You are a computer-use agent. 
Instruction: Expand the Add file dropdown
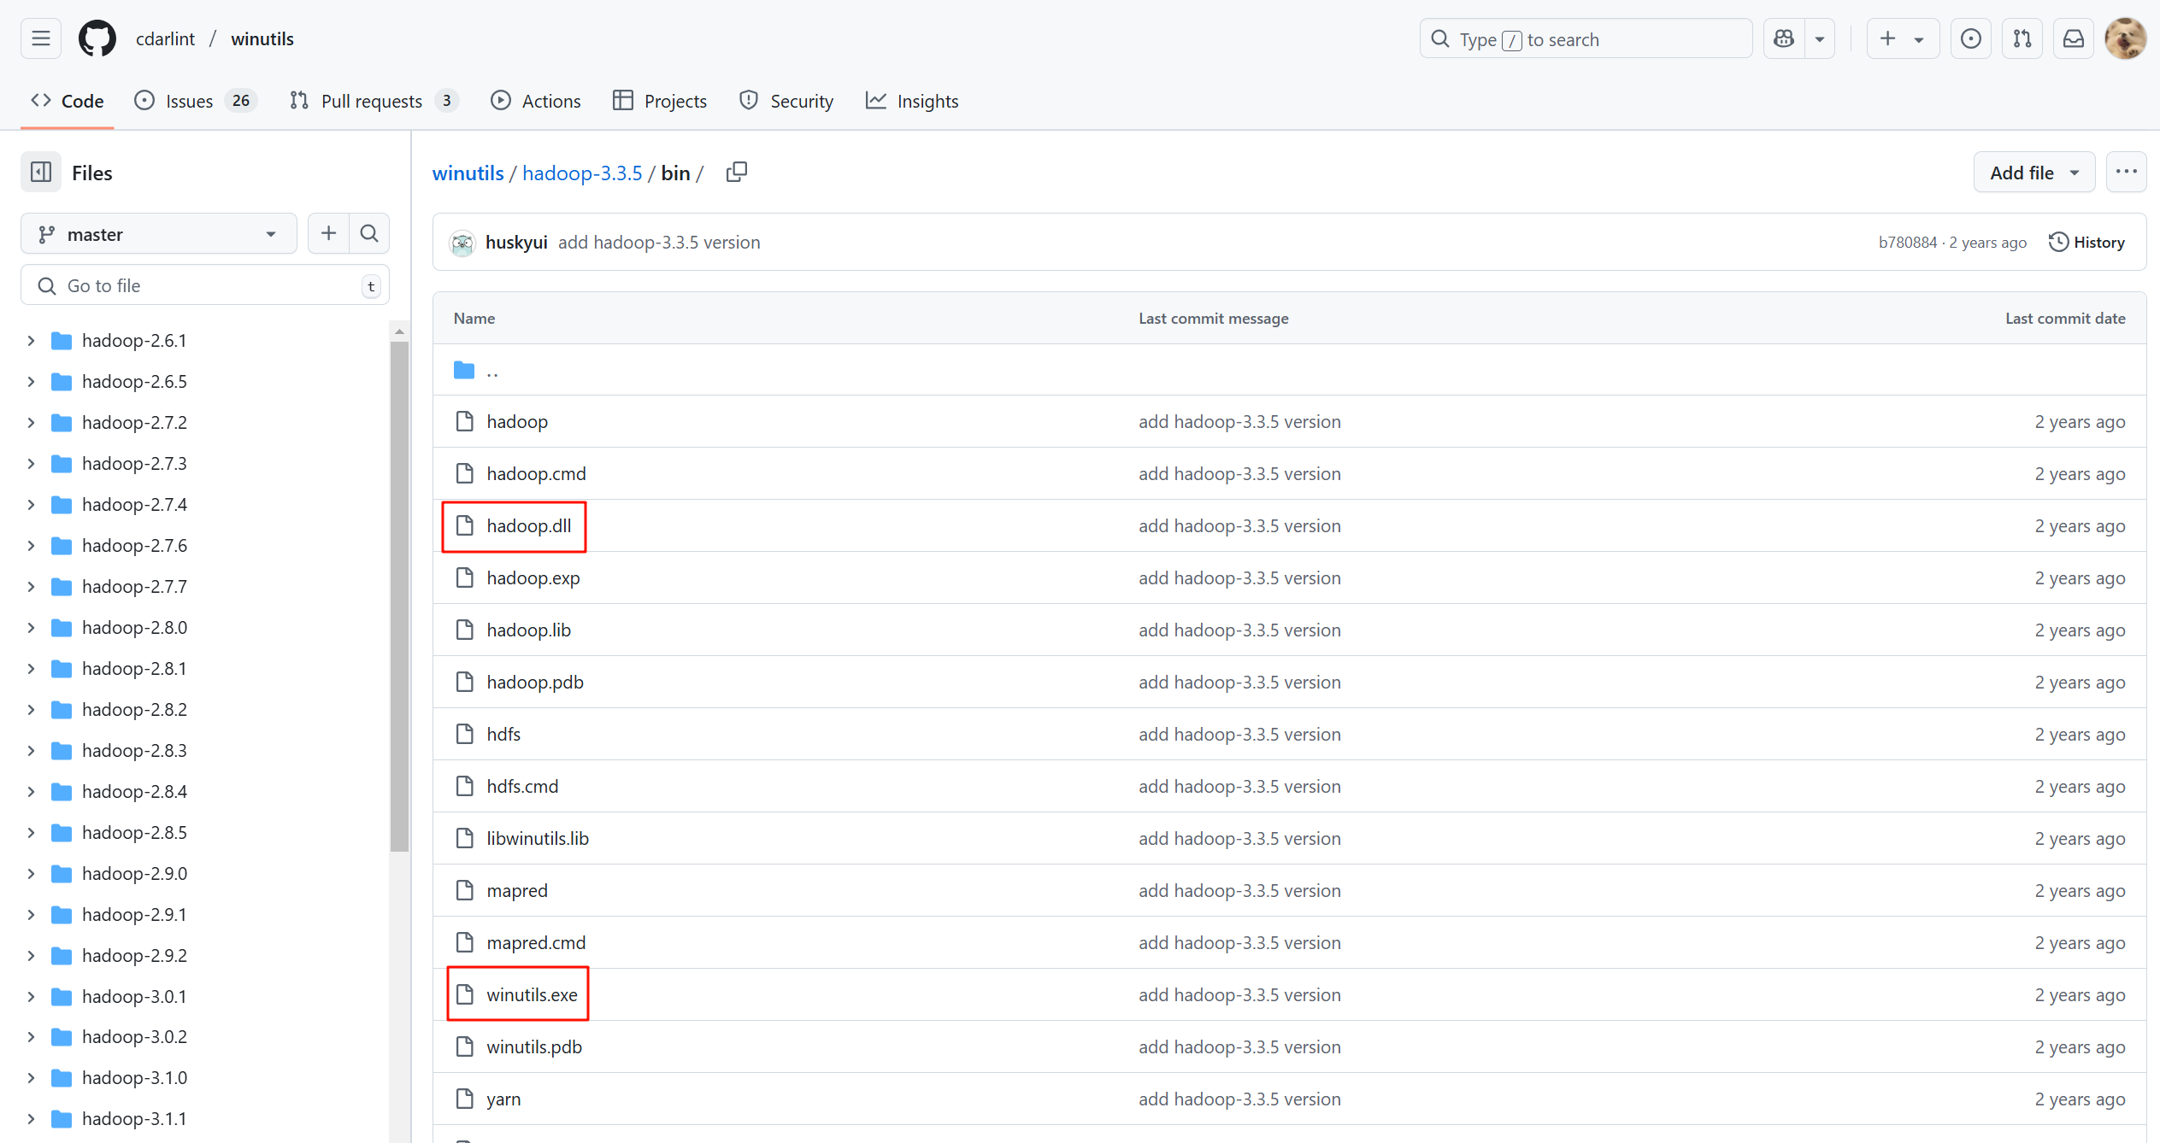coord(2033,173)
